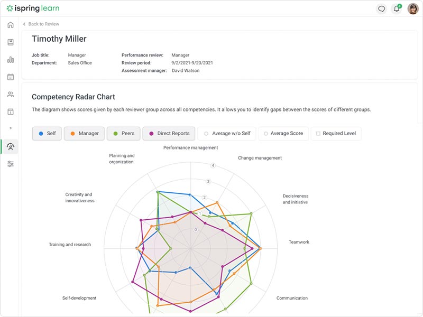Viewport: 423px width, 317px height.
Task: Open the users icon in sidebar
Action: [10, 95]
